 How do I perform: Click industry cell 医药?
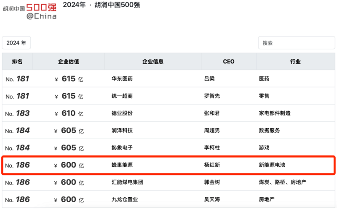(264, 79)
